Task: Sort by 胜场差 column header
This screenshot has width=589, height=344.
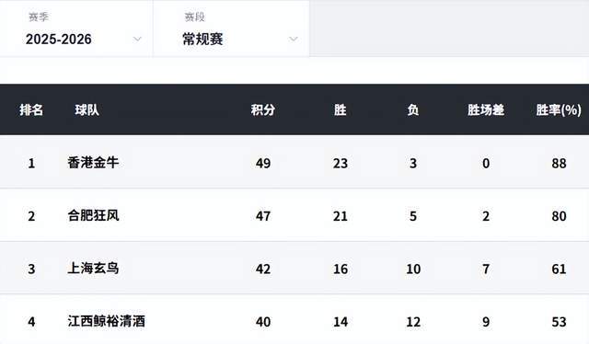Action: (486, 110)
